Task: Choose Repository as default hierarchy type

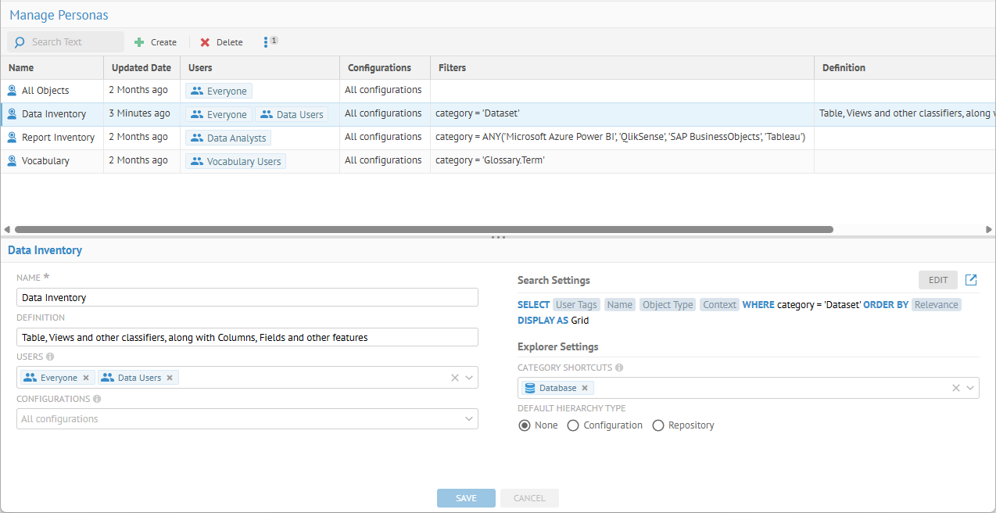Action: tap(658, 425)
